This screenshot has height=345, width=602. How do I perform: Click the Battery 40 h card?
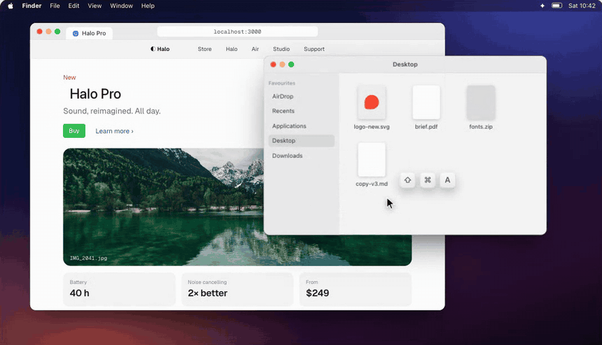point(119,289)
